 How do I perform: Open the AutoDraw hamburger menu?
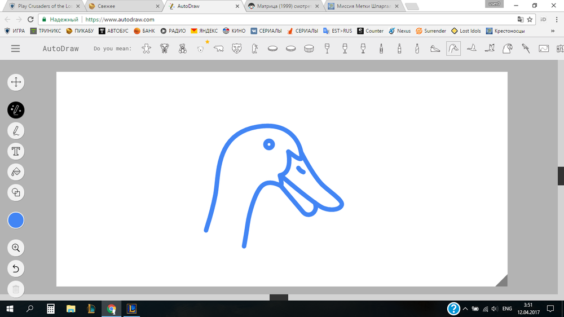click(x=15, y=49)
